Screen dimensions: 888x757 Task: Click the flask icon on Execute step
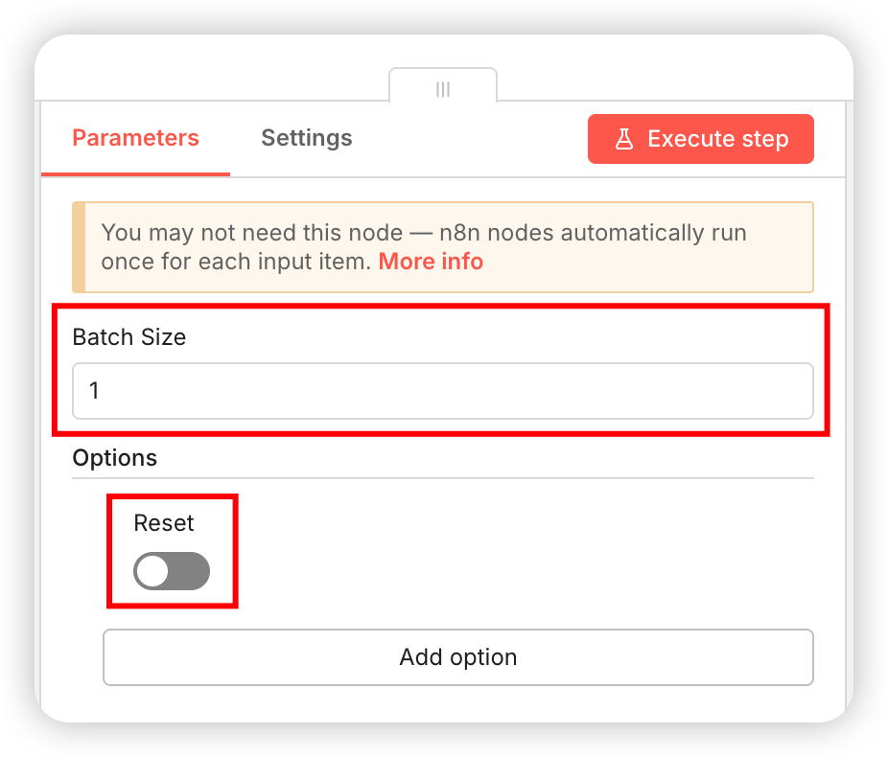point(624,139)
